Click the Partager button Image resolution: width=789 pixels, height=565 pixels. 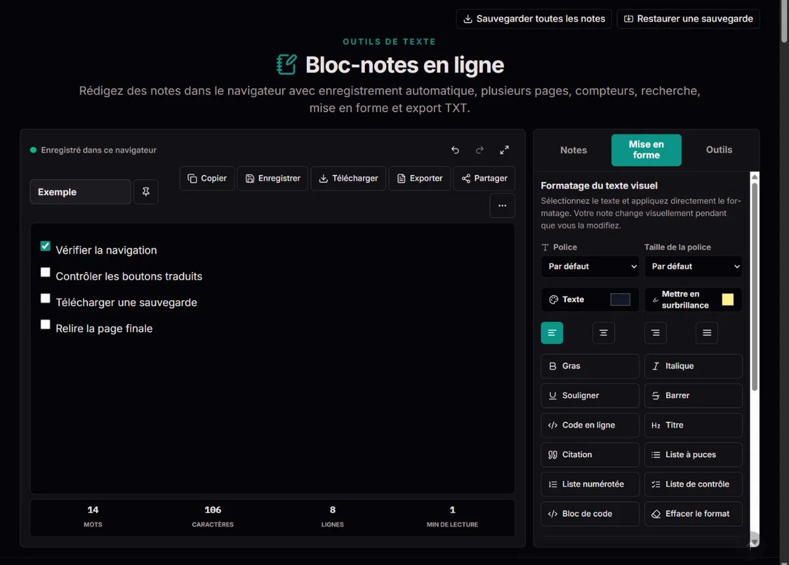[484, 178]
